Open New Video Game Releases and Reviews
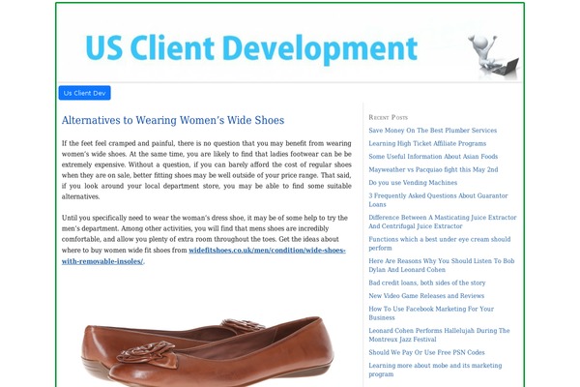Image resolution: width=580 pixels, height=387 pixels. (426, 296)
